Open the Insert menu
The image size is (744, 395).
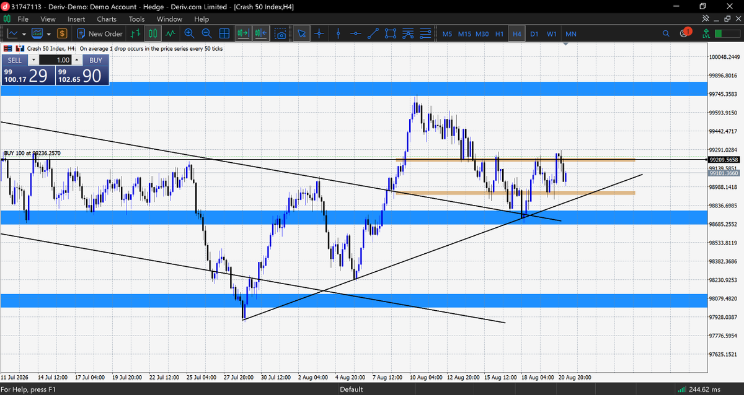tap(76, 19)
